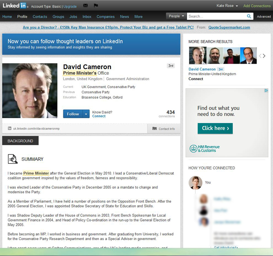Click the flag notifications icon
Viewport: 273px width, 256px height.
96,6
